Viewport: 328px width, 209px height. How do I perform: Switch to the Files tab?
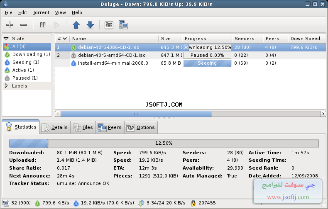[83, 127]
